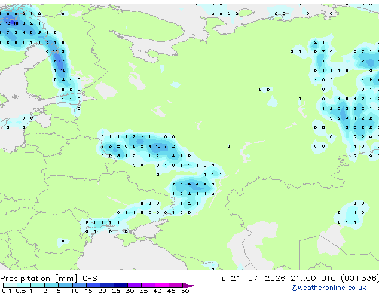Screen dimensions: 379x293
Task: Click the '18' precipitation value on map
Action: [16, 23]
